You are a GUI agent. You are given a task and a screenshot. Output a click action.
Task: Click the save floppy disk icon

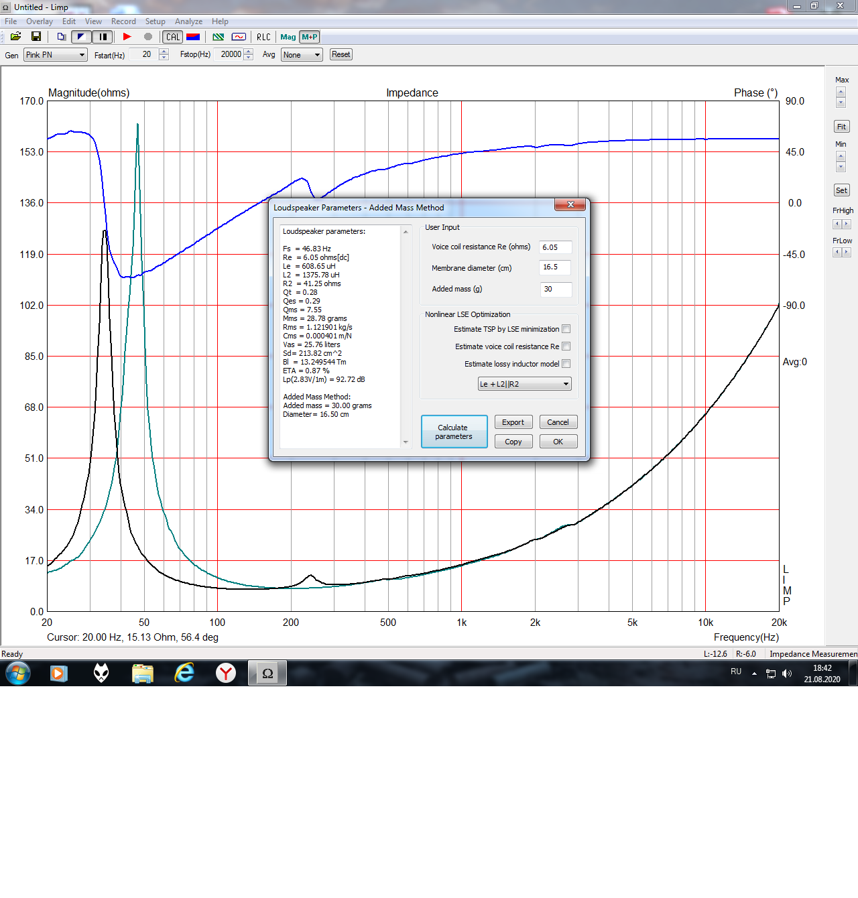click(36, 37)
